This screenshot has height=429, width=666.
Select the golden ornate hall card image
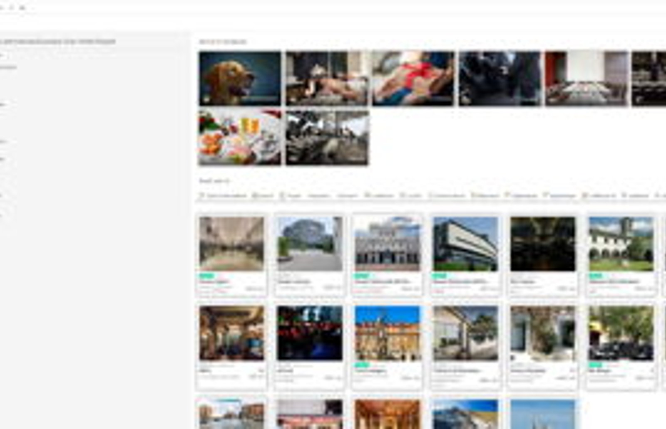point(388,414)
